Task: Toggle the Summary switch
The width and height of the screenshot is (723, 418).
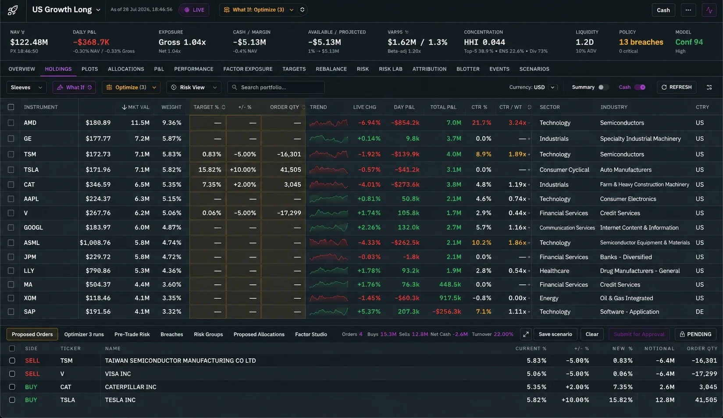Action: tap(603, 87)
